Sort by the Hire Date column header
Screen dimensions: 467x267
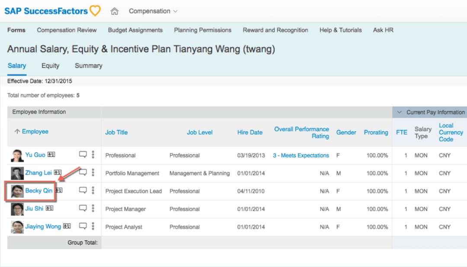250,132
